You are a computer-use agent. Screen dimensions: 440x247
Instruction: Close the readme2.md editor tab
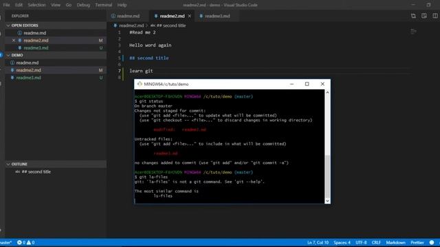point(190,16)
